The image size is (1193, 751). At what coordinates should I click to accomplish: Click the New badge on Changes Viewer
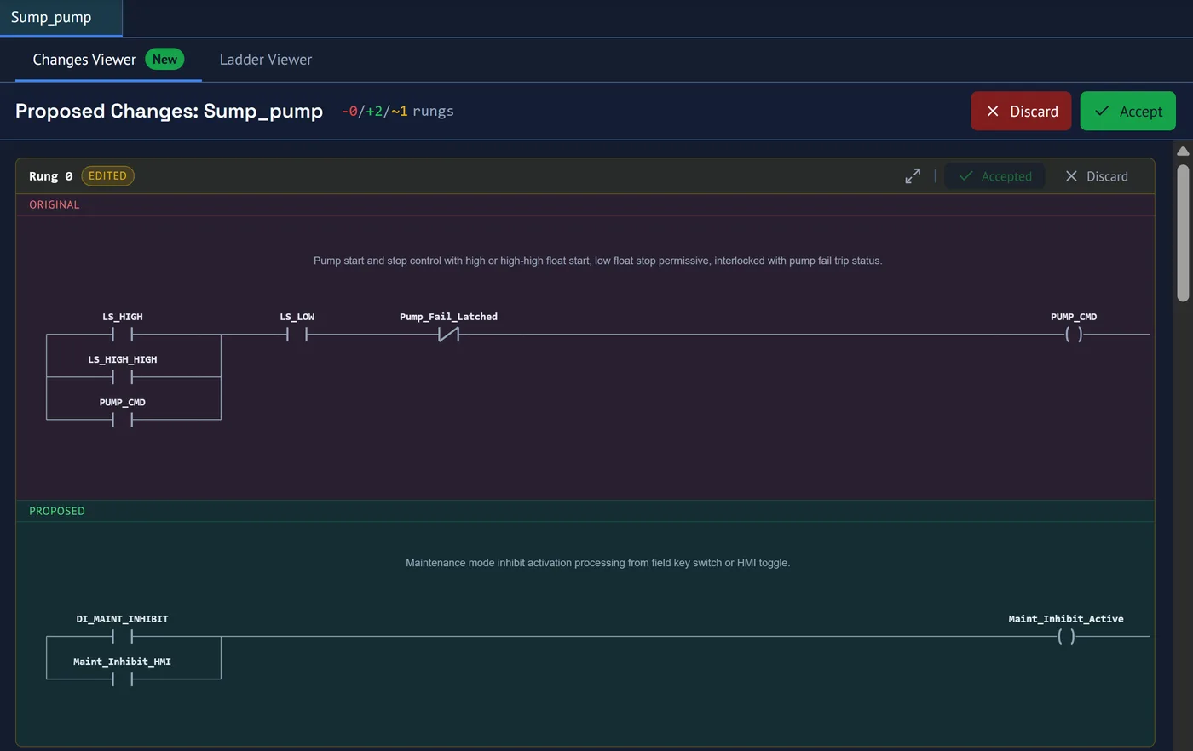tap(164, 60)
